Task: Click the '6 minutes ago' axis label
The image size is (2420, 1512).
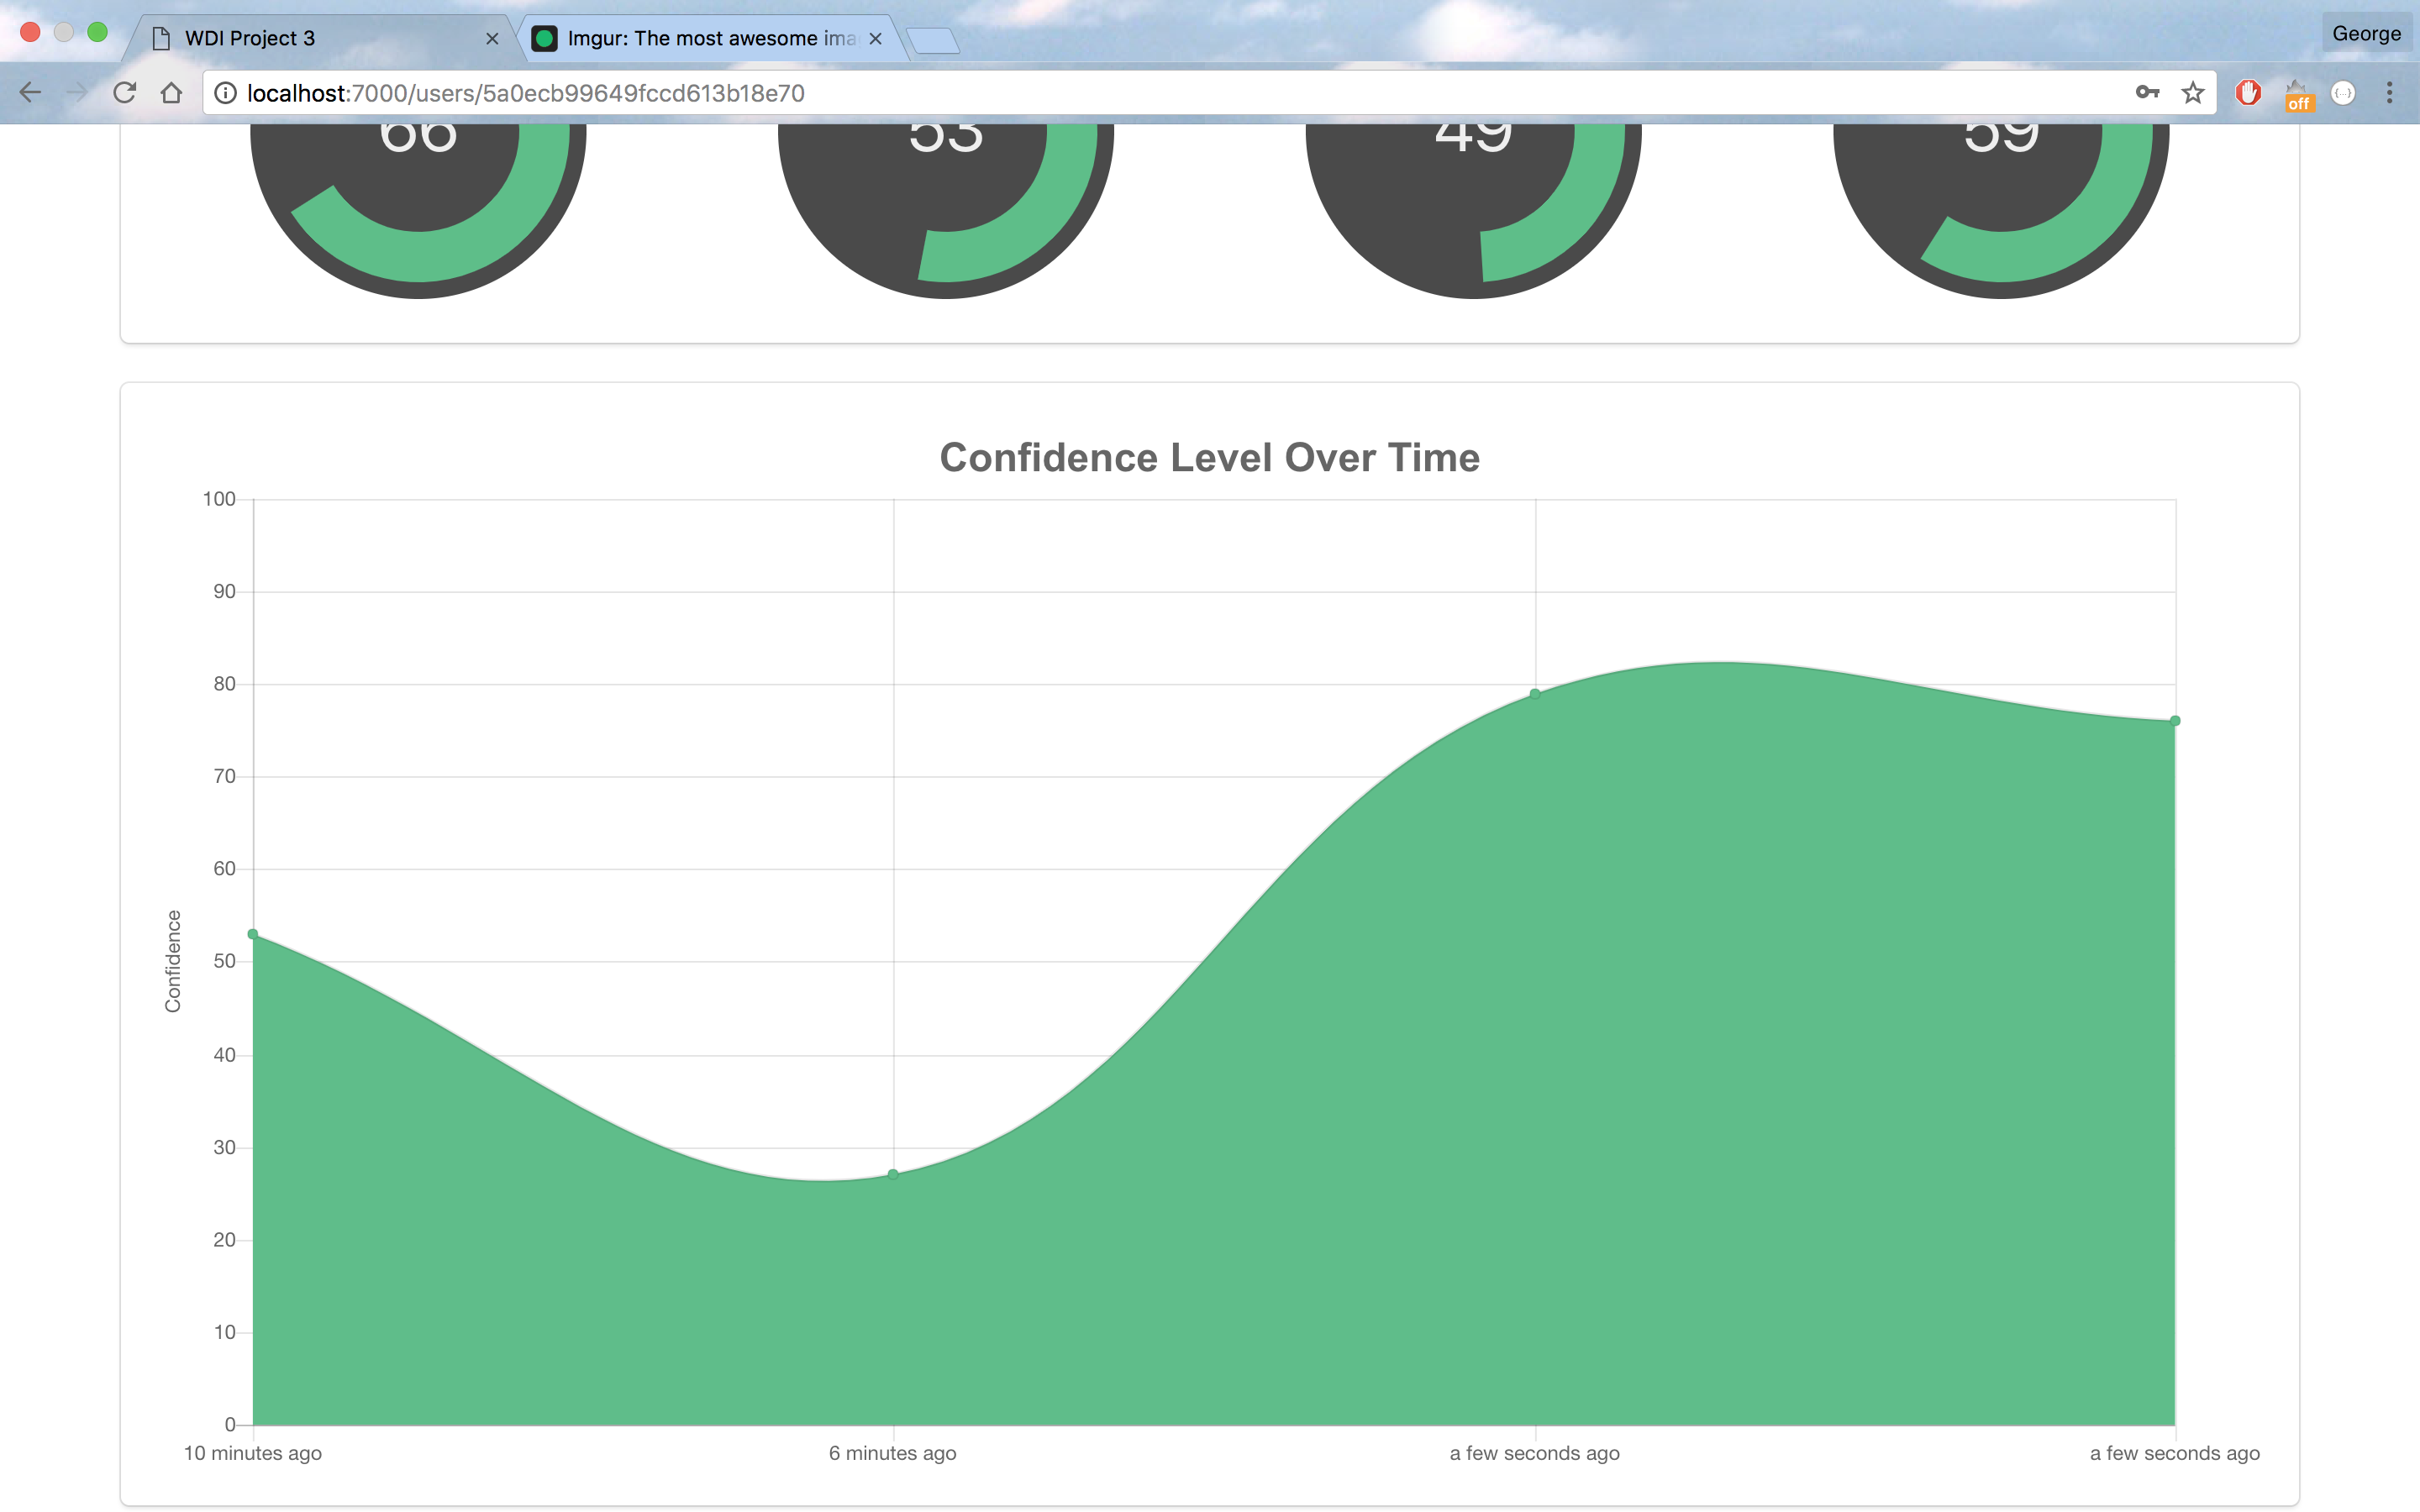Action: click(x=893, y=1453)
